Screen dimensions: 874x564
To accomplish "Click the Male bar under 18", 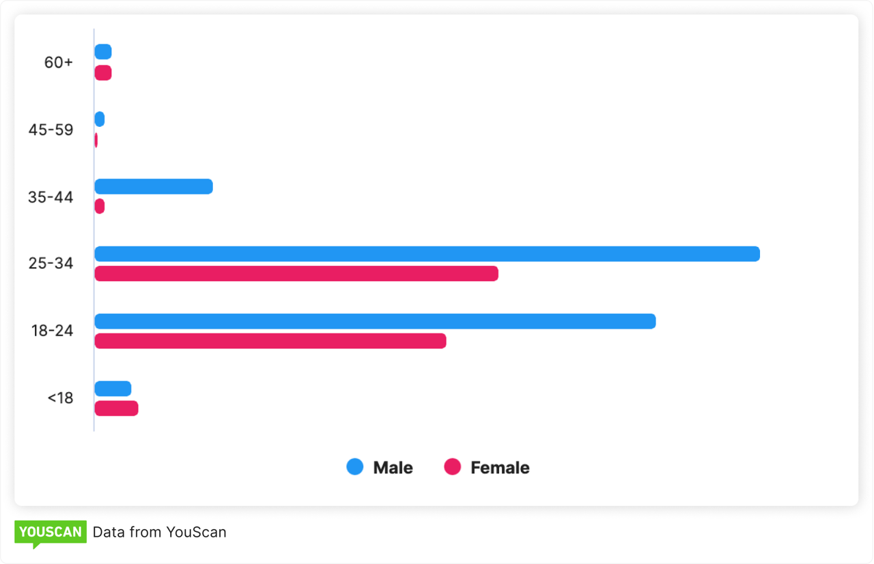I will pos(113,389).
